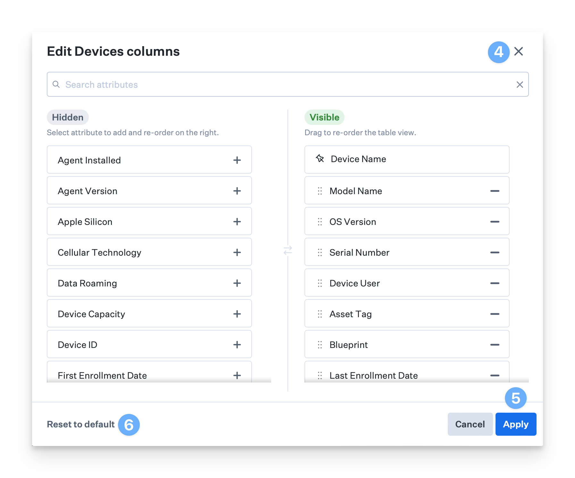Image resolution: width=575 pixels, height=478 pixels.
Task: Click the search magnifier icon
Action: [x=56, y=84]
